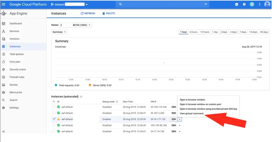Viewport: 277px width, 142px height.
Task: Collapse the sidebar with the arrow icon
Action: tap(3, 132)
